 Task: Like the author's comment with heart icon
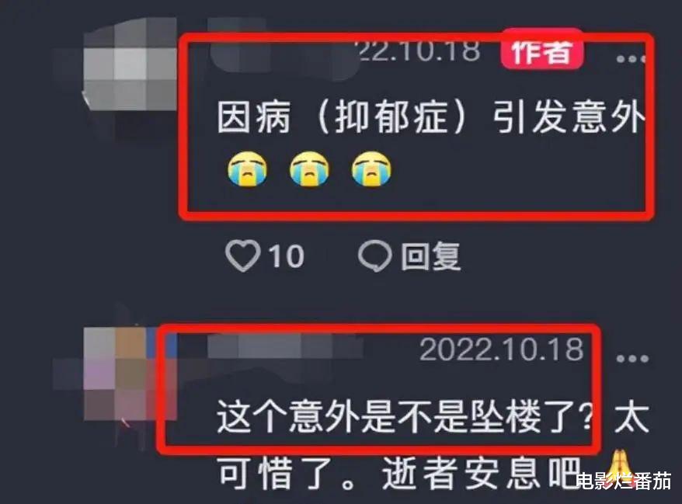coord(242,255)
